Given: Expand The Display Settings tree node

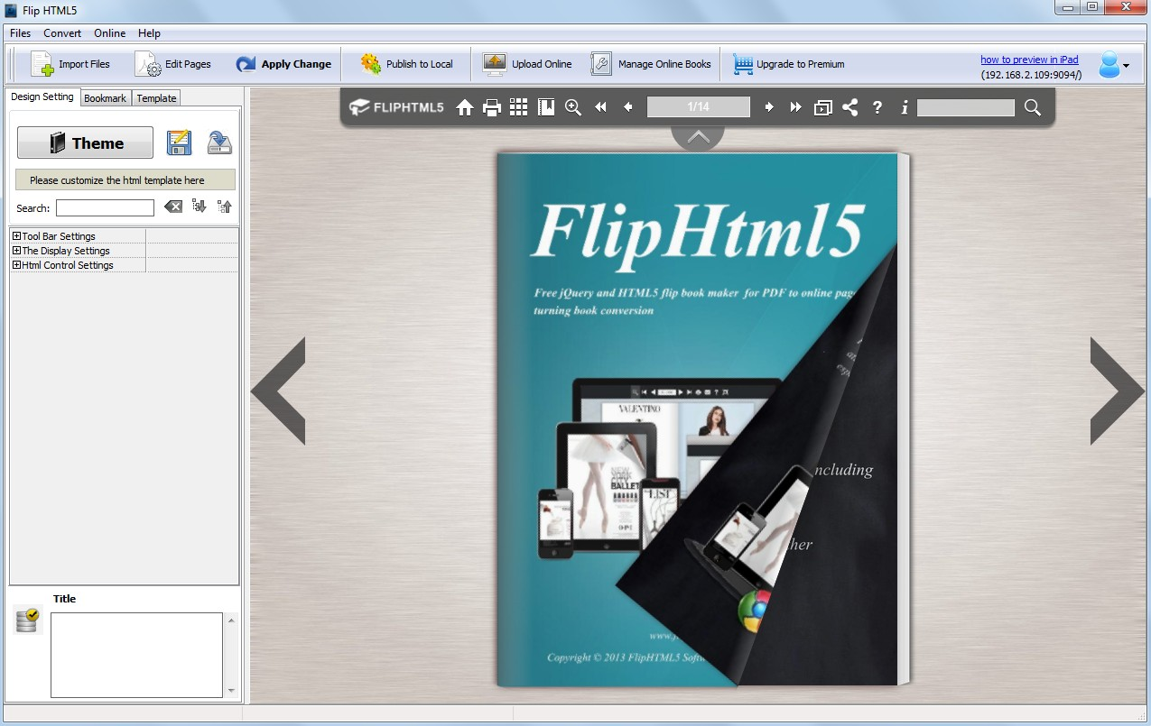Looking at the screenshot, I should pyautogui.click(x=16, y=251).
